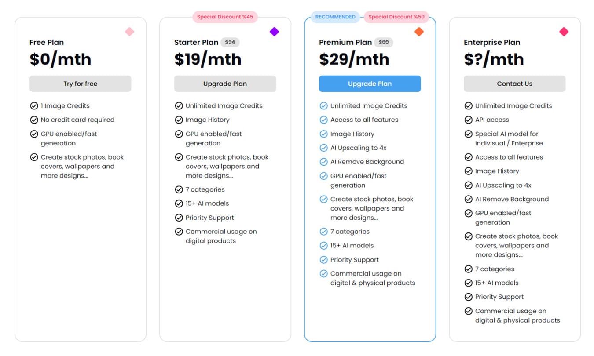Click the 'Special Discount %50' badge
This screenshot has height=356, width=594.
[396, 17]
